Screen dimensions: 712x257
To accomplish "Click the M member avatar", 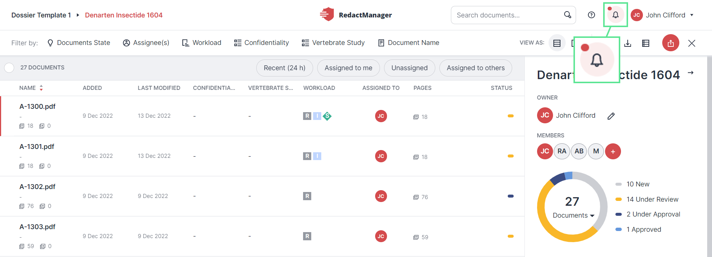I will click(x=596, y=151).
